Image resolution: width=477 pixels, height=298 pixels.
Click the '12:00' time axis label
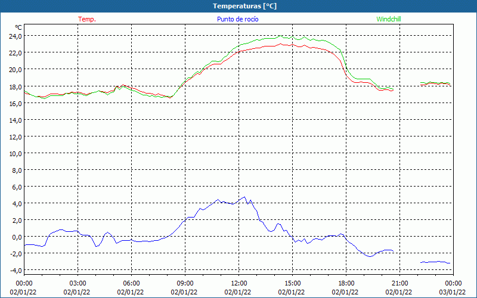point(239,284)
